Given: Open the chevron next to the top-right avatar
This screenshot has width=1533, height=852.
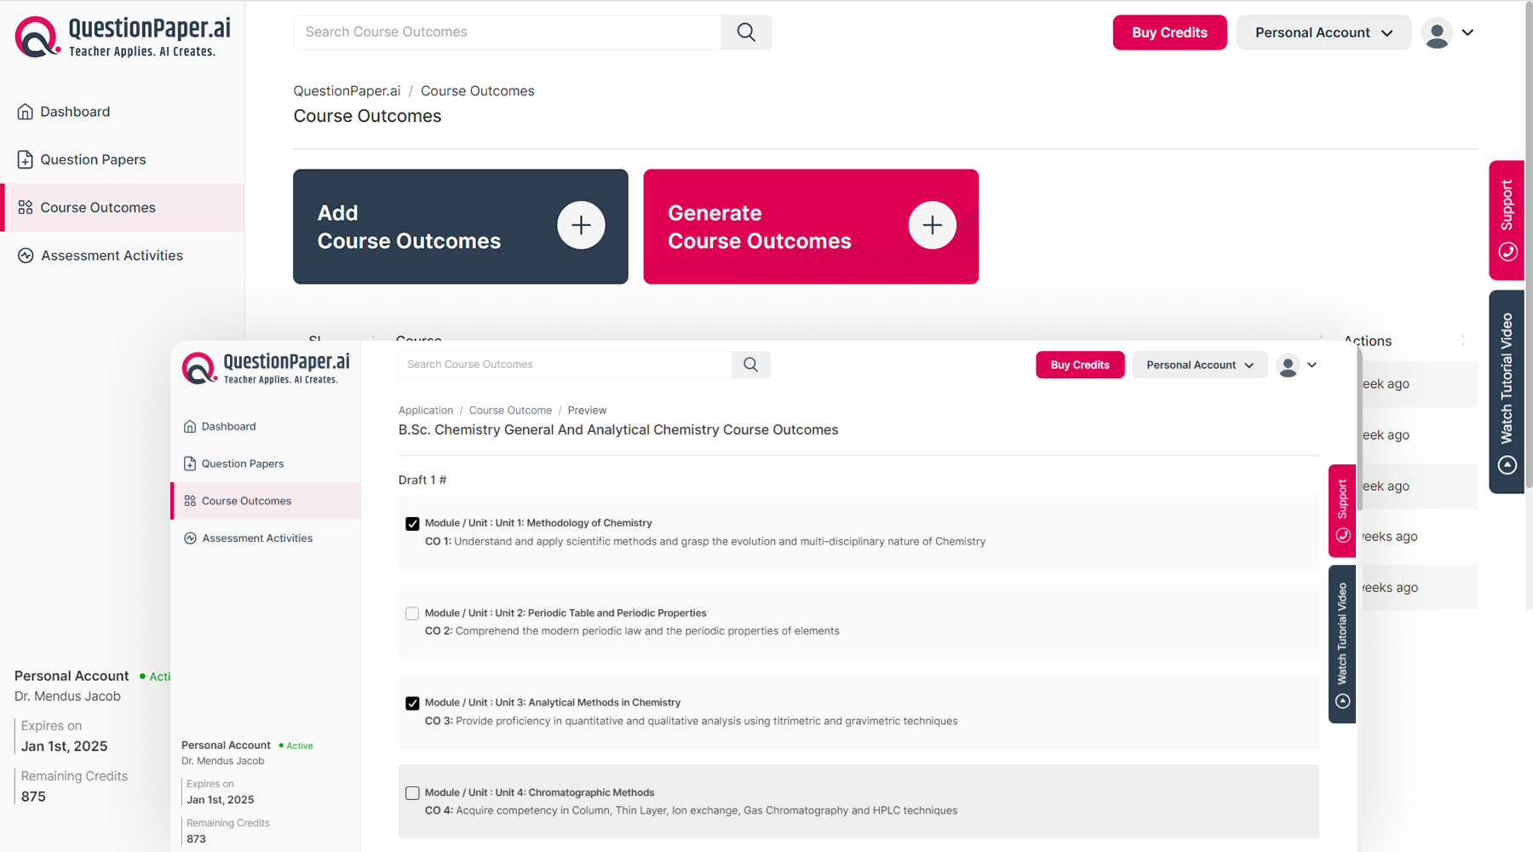Looking at the screenshot, I should click(x=1467, y=32).
